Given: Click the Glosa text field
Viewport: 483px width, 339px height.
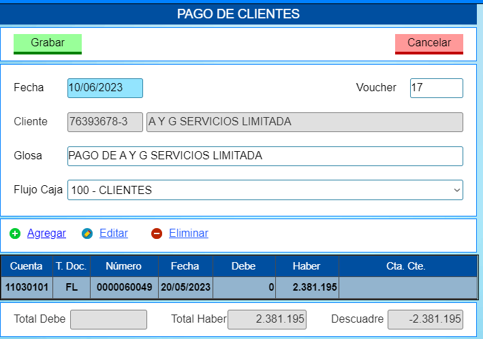Looking at the screenshot, I should 265,156.
